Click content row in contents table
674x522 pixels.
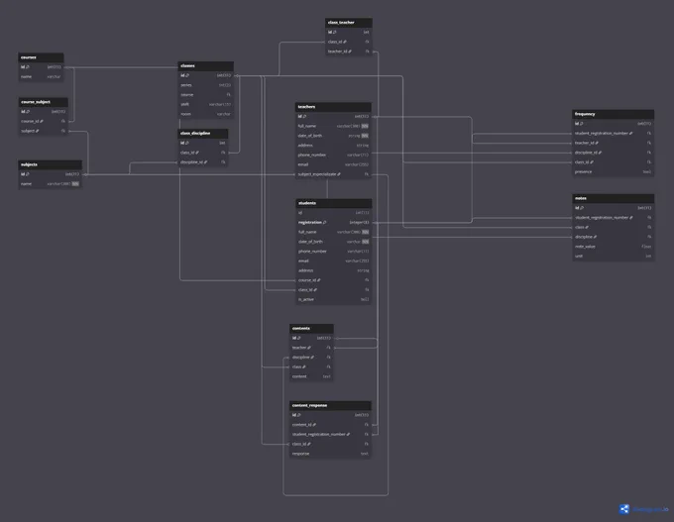coord(311,376)
